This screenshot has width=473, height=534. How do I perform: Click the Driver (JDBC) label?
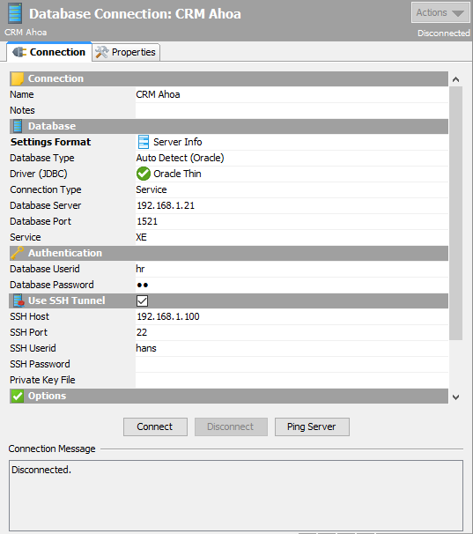pos(39,174)
